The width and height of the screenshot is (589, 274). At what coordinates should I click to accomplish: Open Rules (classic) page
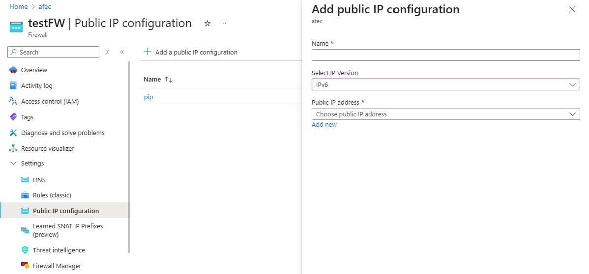[x=52, y=195]
